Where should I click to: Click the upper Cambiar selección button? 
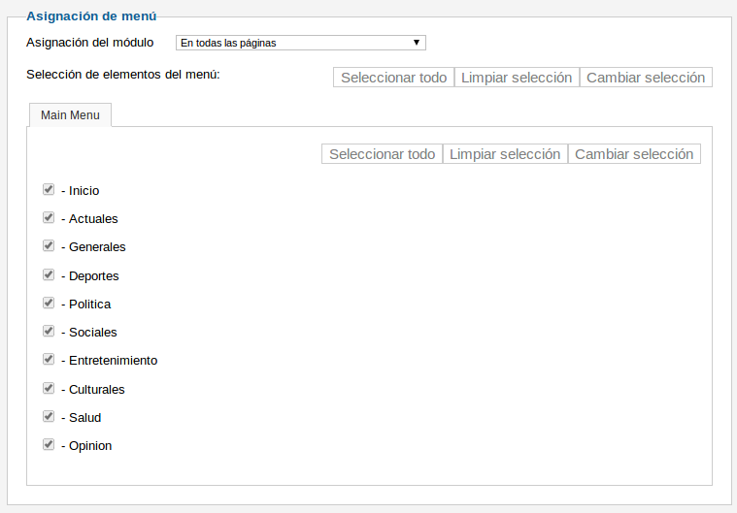(x=646, y=78)
